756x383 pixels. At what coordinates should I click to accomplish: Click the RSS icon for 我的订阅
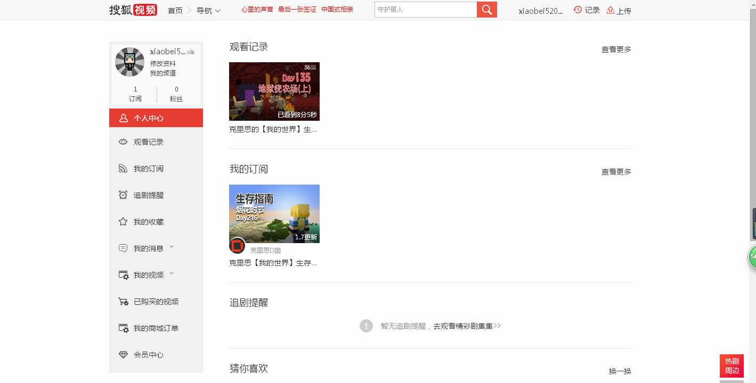(123, 169)
